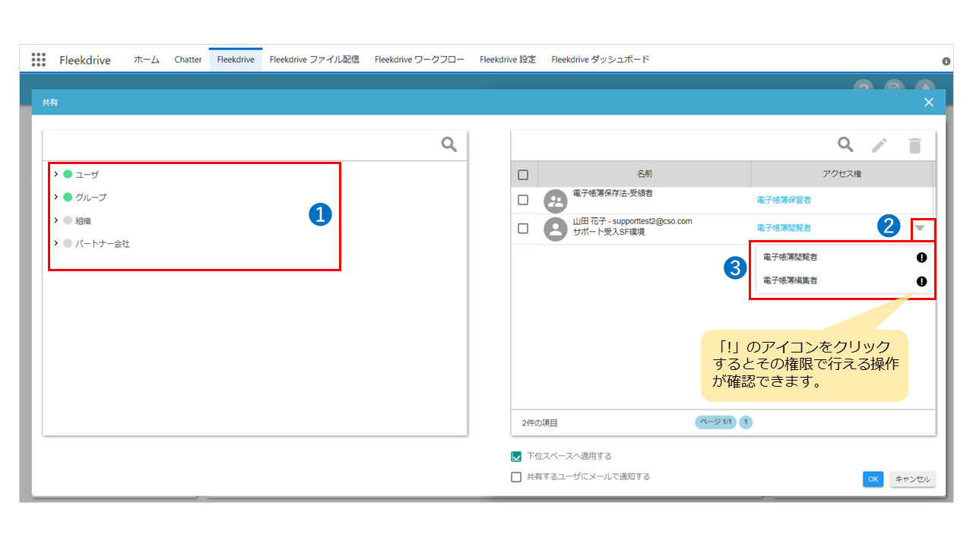Open the Chatter tab
The width and height of the screenshot is (973, 547).
(188, 60)
